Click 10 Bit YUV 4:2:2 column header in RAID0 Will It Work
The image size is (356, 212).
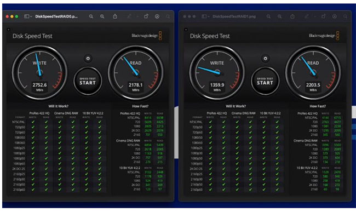(x=93, y=113)
